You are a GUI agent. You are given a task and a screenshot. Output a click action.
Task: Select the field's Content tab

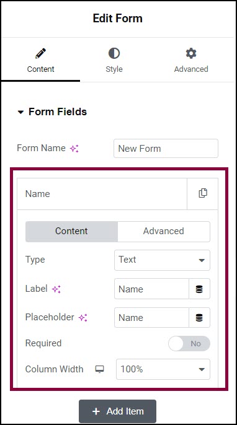click(x=71, y=231)
